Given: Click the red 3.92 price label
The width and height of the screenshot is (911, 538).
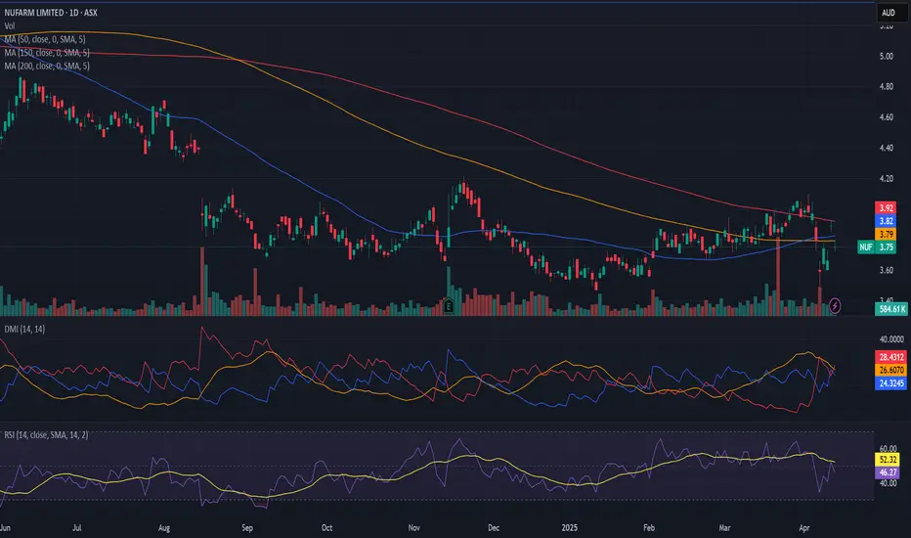Looking at the screenshot, I should (x=886, y=207).
